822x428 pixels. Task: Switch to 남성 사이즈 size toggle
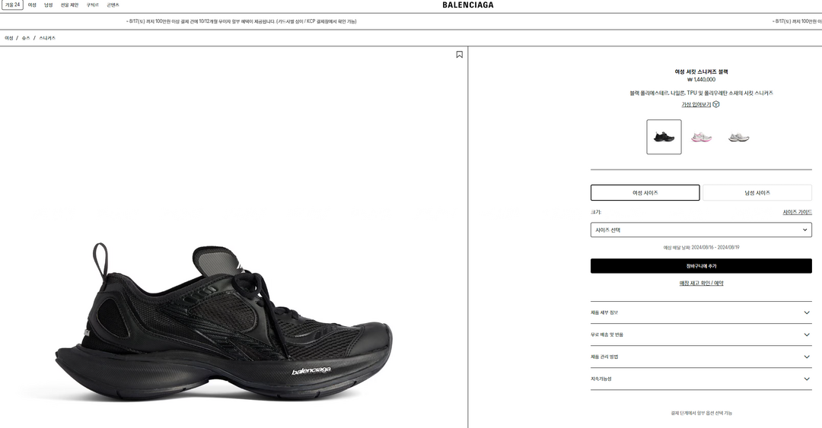point(757,192)
